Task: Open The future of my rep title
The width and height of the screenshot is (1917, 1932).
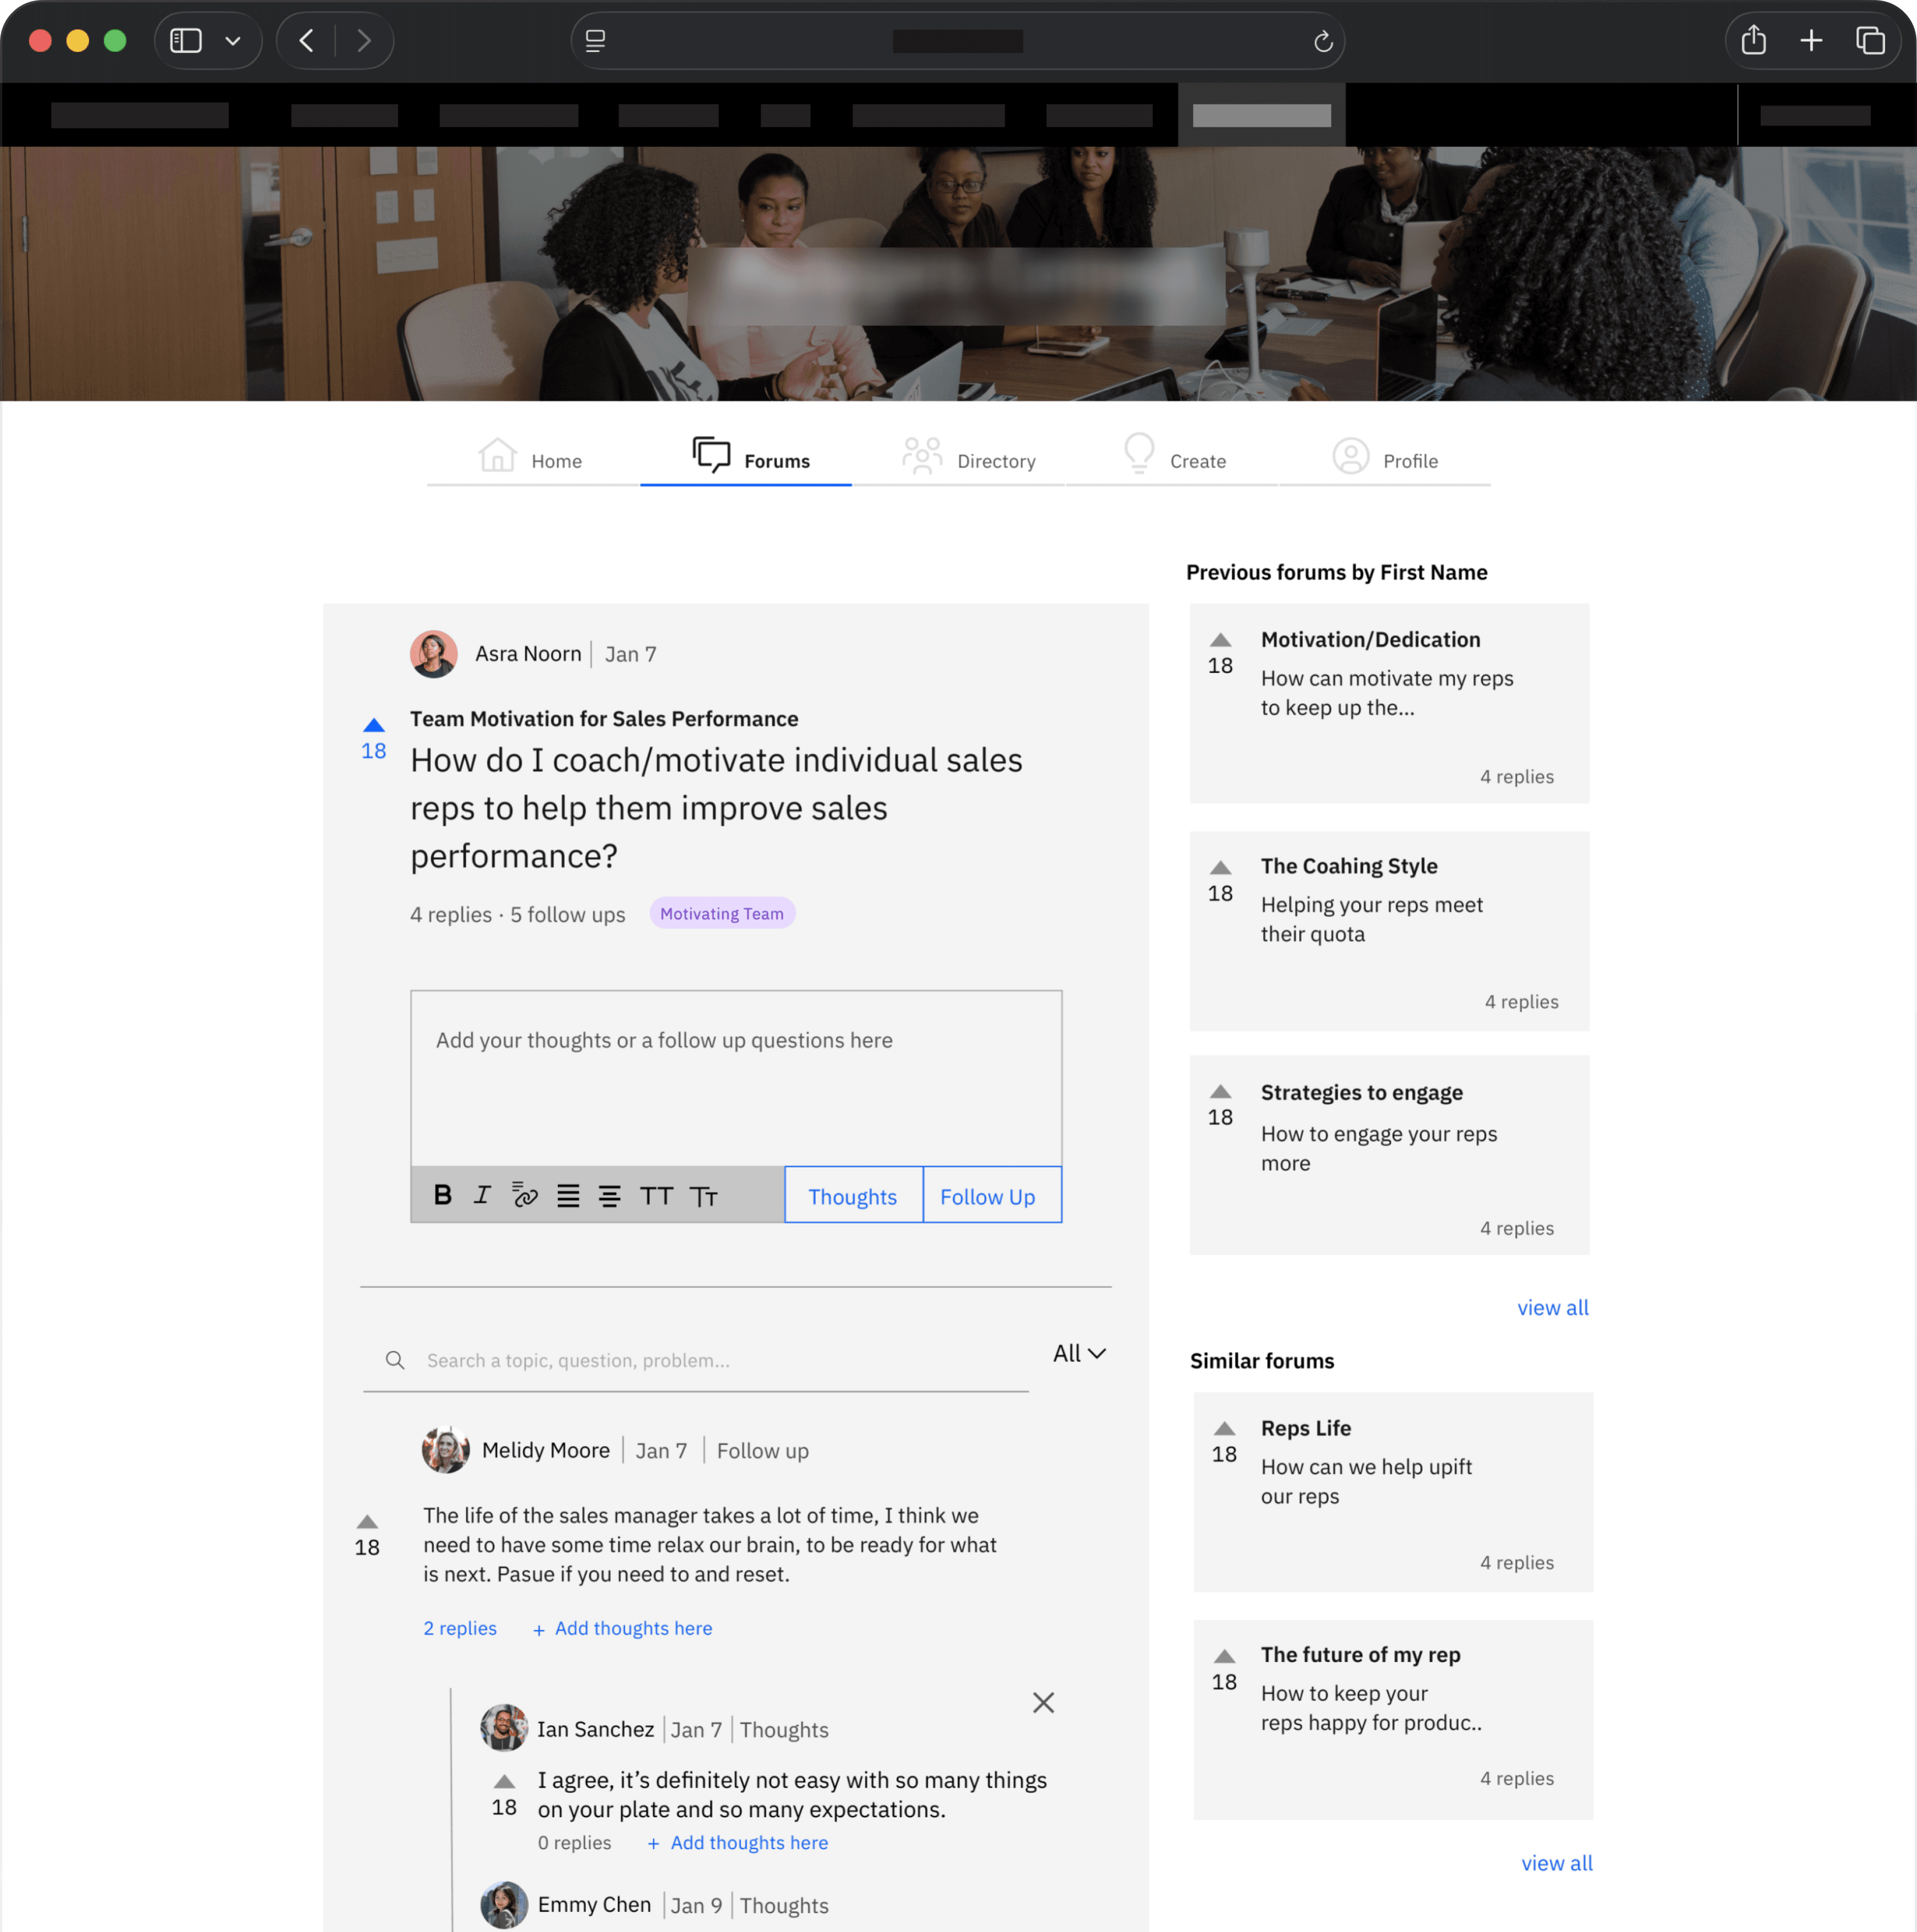Action: pyautogui.click(x=1360, y=1655)
